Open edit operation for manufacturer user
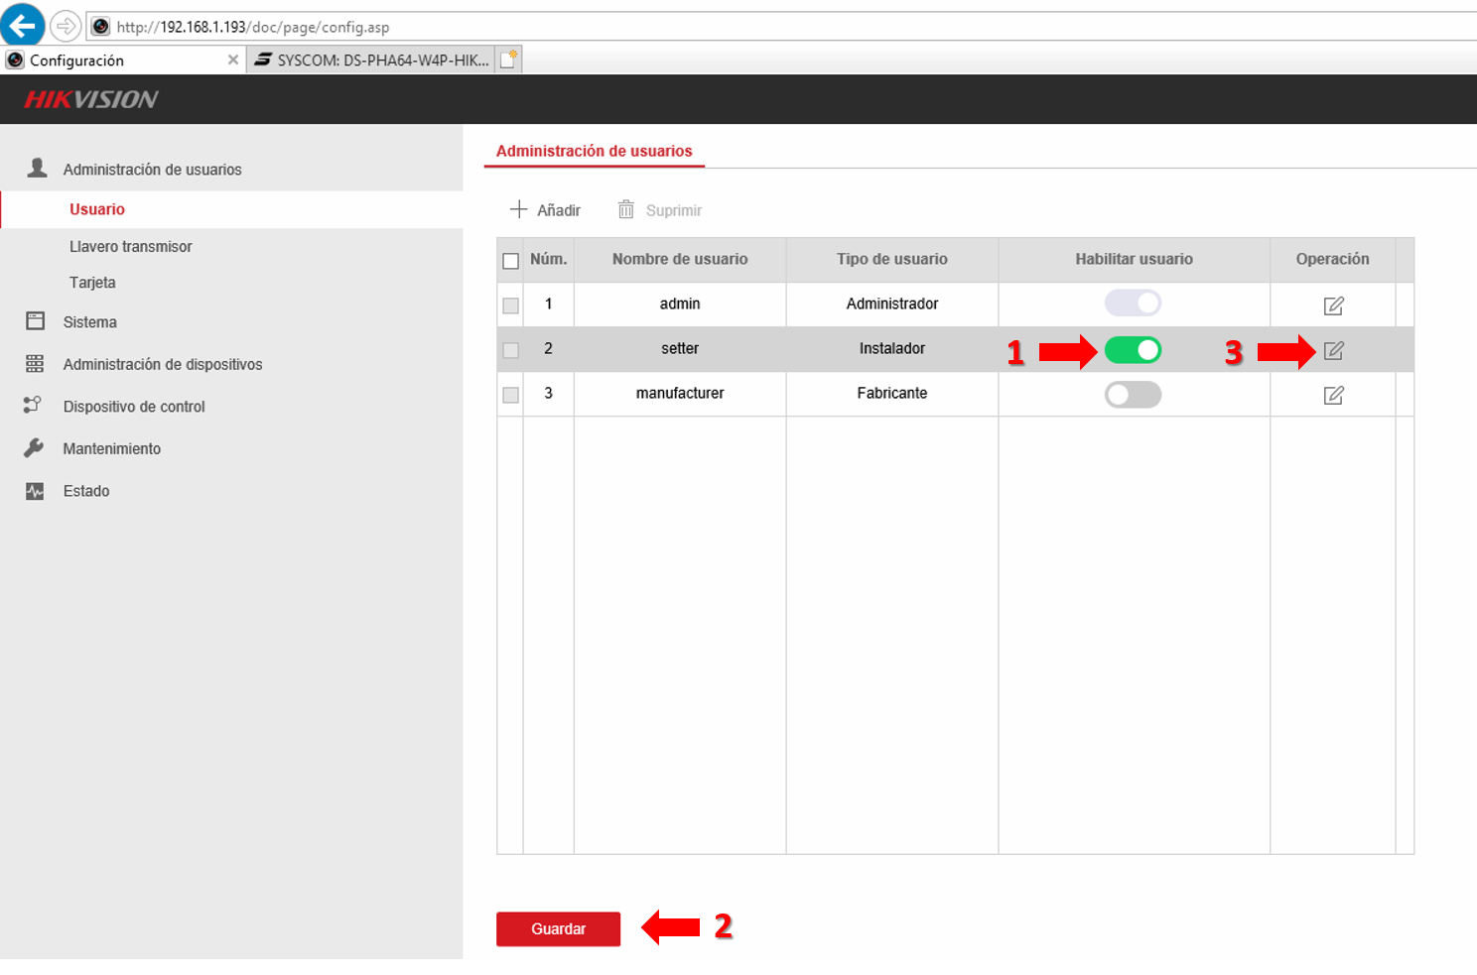The width and height of the screenshot is (1477, 975). click(x=1333, y=395)
